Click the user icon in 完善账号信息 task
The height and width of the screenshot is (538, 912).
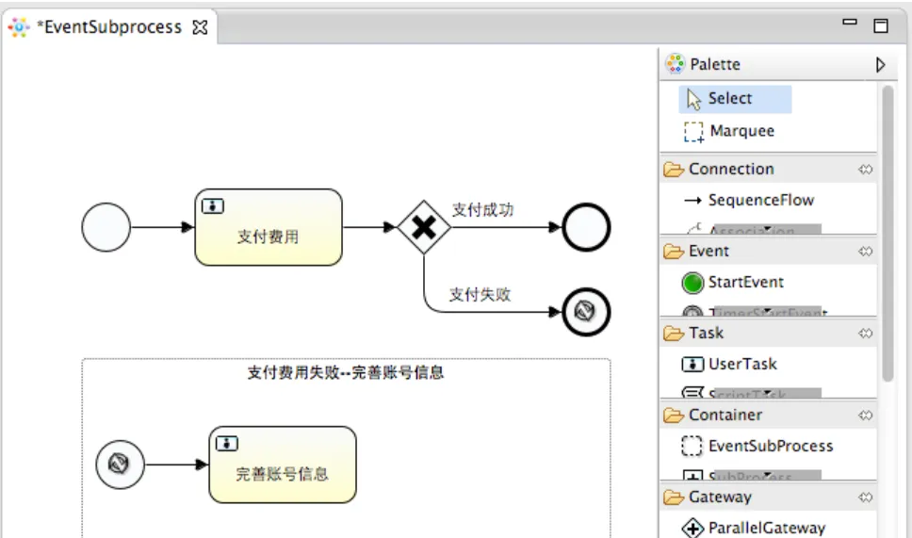227,444
